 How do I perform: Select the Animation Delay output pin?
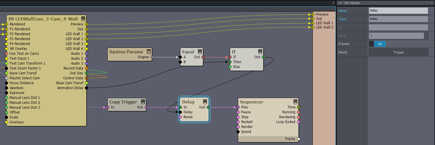(86, 88)
